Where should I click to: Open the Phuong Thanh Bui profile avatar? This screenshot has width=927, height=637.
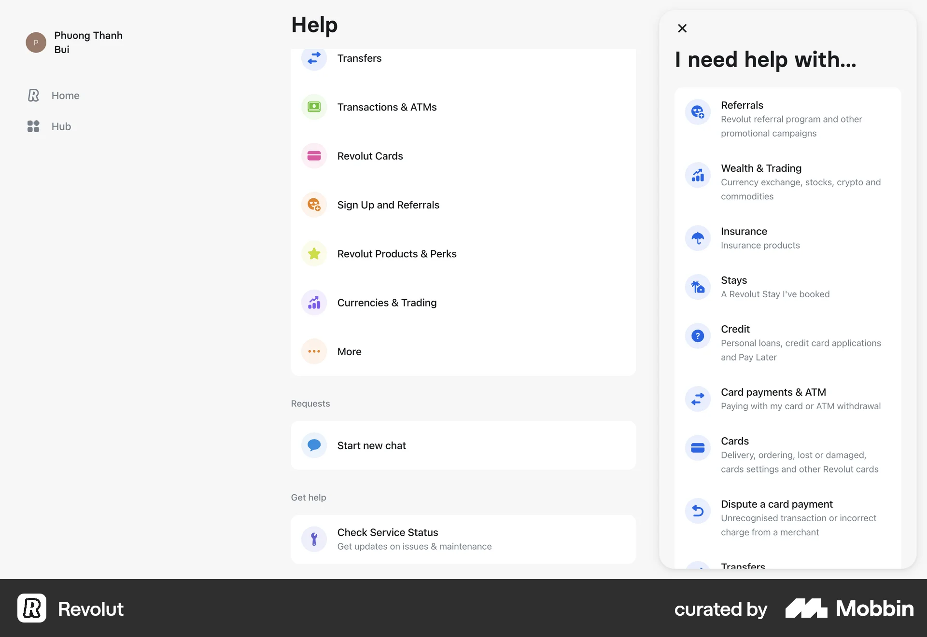click(35, 42)
